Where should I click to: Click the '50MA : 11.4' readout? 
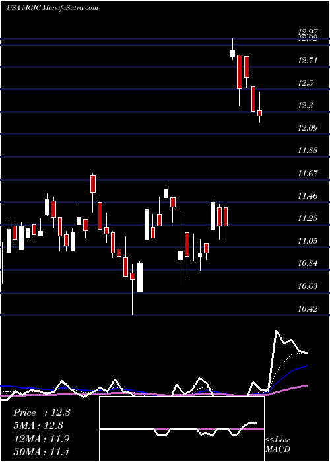tap(42, 451)
